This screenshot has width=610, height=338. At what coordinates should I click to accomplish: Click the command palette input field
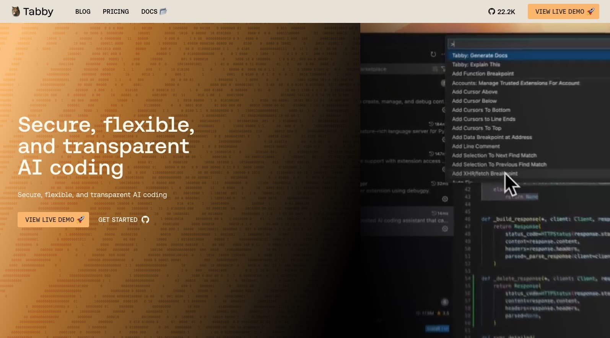tap(529, 44)
